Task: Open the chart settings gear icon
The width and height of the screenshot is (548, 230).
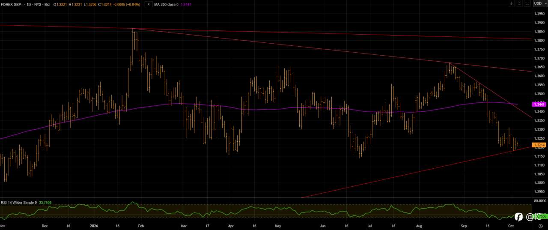Action: 540,225
